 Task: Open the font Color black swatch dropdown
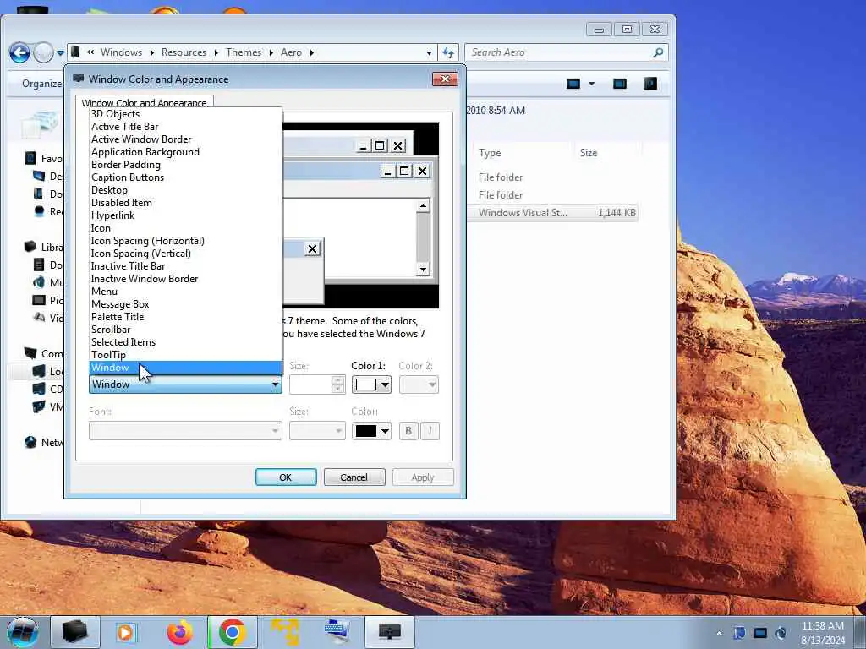click(x=372, y=431)
